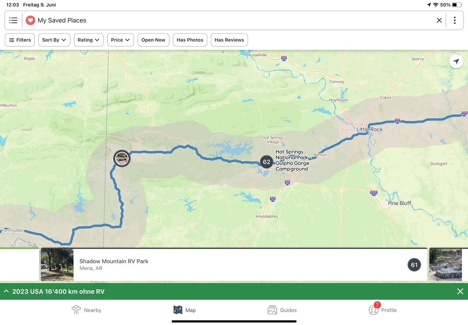468x325 pixels.
Task: Toggle the Has Photos filter
Action: [x=190, y=40]
